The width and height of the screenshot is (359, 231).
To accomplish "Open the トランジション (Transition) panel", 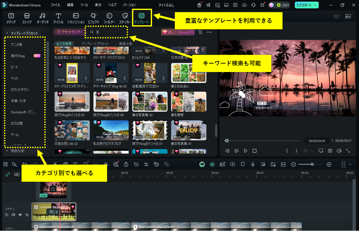I will click(76, 18).
